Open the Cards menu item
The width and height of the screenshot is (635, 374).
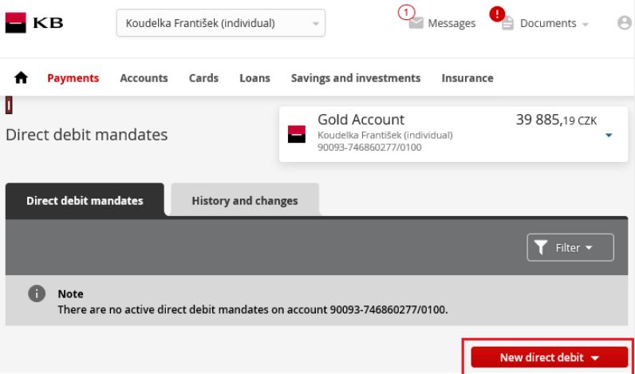tap(203, 77)
